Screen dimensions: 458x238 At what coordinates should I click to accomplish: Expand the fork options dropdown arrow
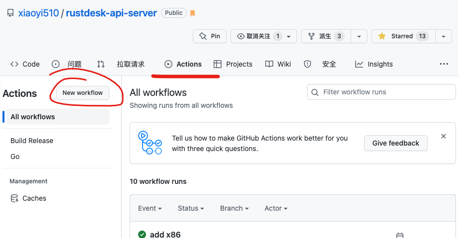point(359,36)
